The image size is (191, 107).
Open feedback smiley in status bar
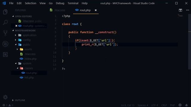tap(180, 105)
